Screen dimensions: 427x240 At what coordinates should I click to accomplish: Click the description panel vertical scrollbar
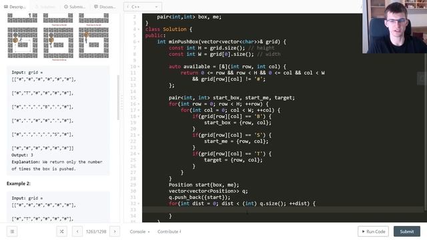(x=119, y=97)
